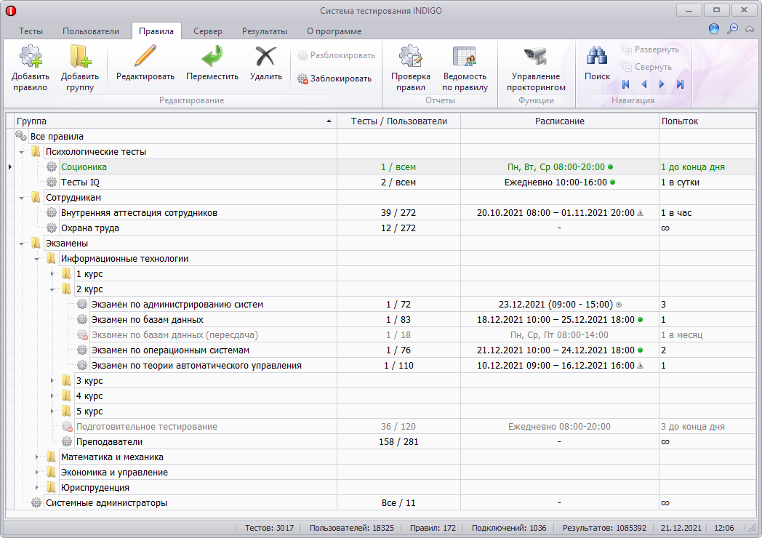762x538 pixels.
Task: Click the magnifier zoom icon top right
Action: click(732, 28)
